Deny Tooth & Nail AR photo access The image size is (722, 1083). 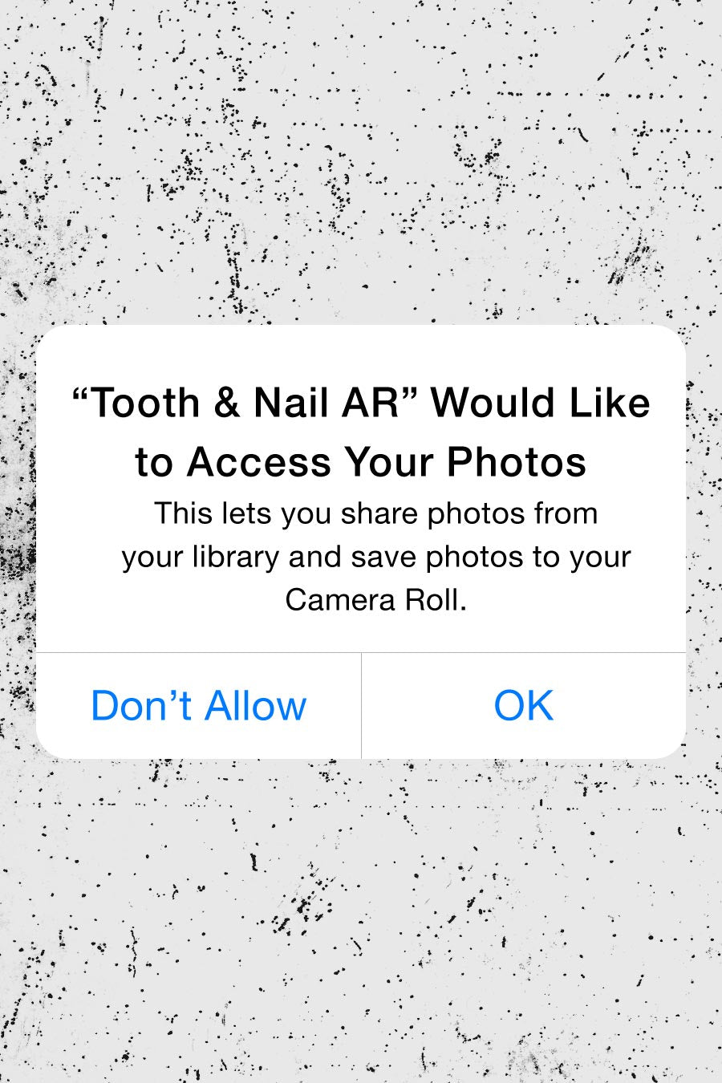(x=198, y=706)
